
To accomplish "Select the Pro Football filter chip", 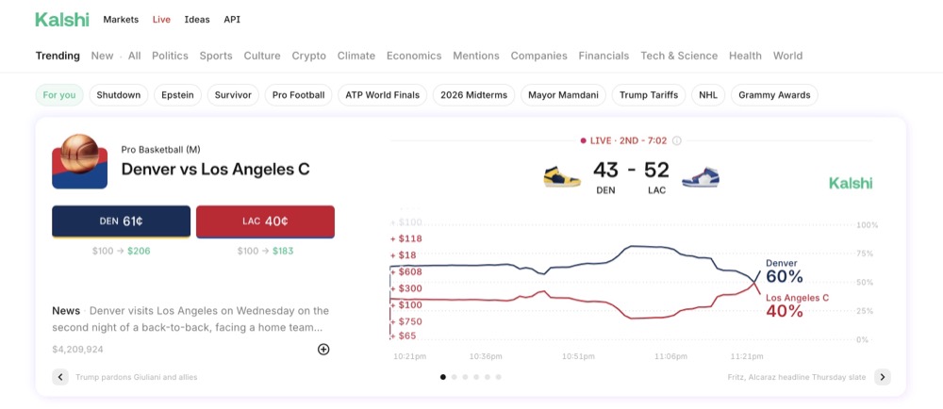I will pos(298,95).
